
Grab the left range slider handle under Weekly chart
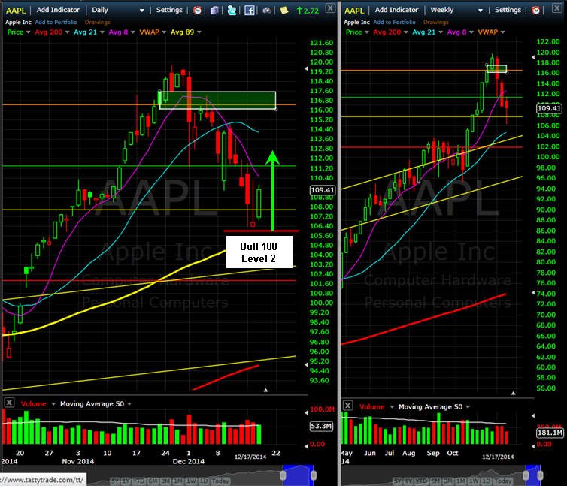526,475
